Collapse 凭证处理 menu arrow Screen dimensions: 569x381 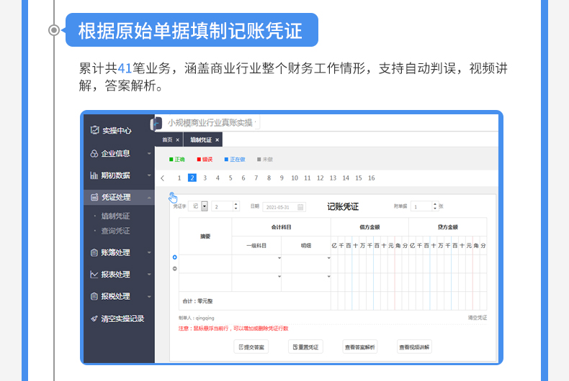149,198
